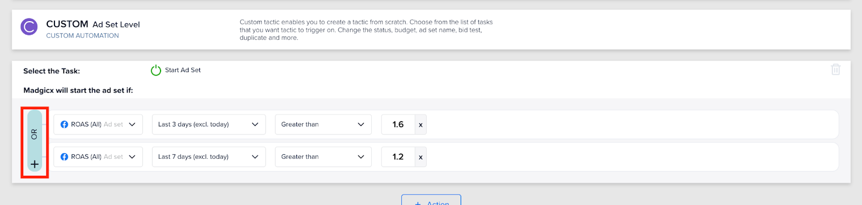Click the 1.6 threshold value field

398,124
